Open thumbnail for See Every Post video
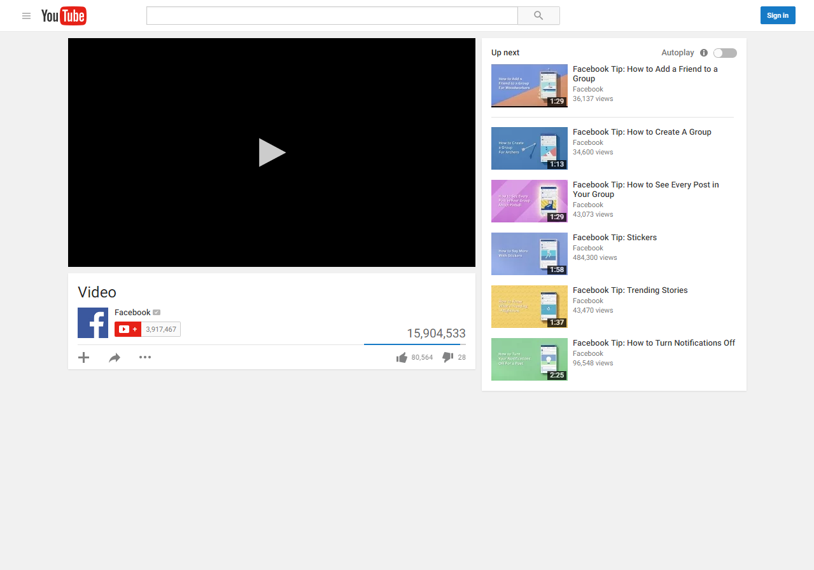The width and height of the screenshot is (814, 570). [530, 201]
